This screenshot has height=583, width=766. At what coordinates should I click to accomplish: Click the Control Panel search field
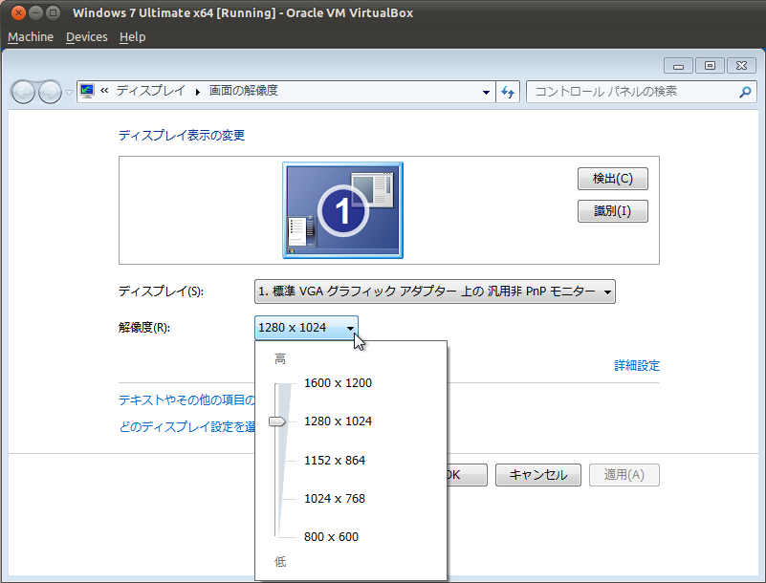coord(641,92)
